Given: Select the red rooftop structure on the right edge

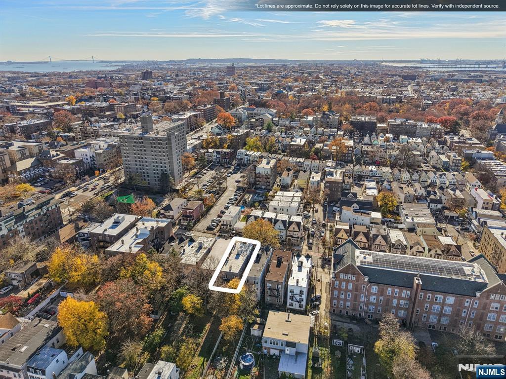Looking at the screenshot, I should coord(477,190).
